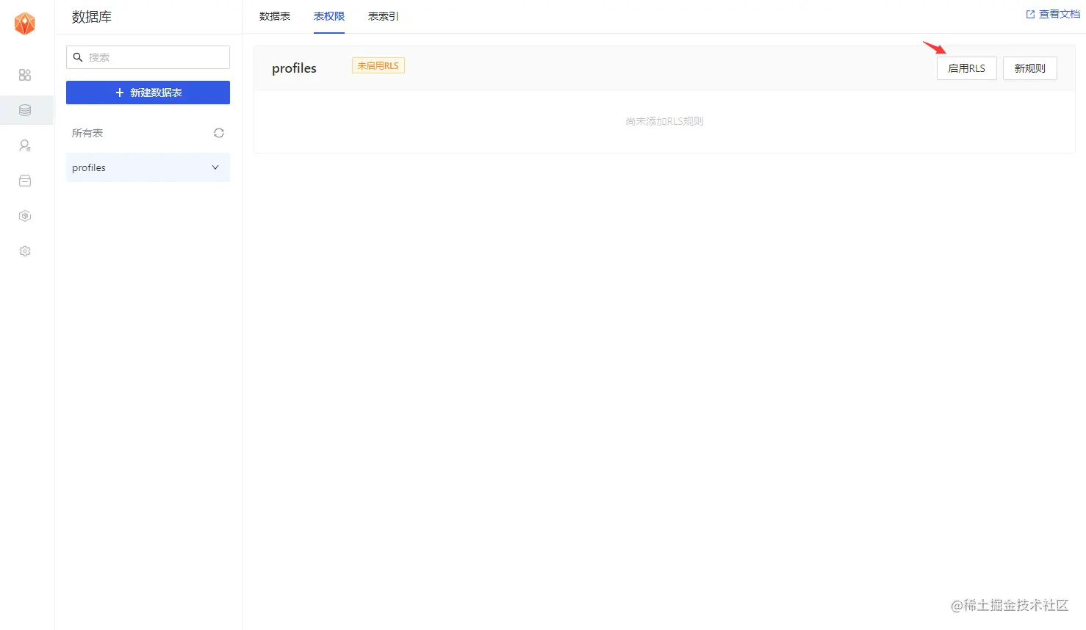Expand the profiles table entry chevron
This screenshot has width=1086, height=630.
(x=215, y=167)
